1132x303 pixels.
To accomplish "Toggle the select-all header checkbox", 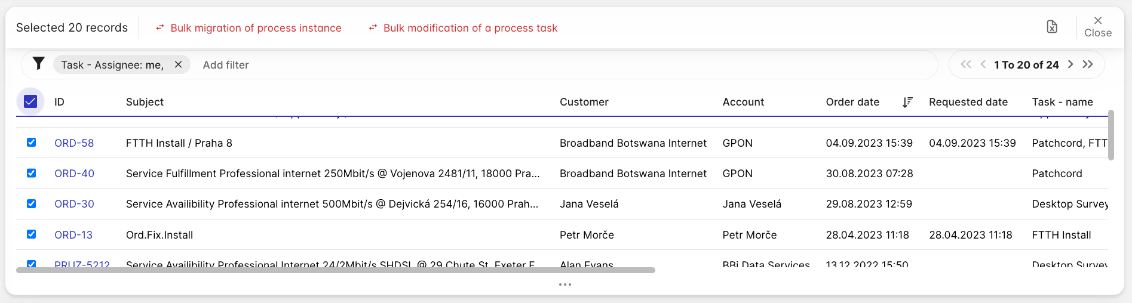I will pos(30,101).
